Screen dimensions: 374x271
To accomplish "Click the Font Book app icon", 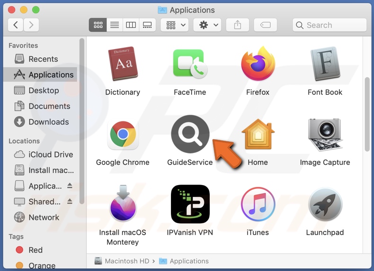I will [x=325, y=64].
